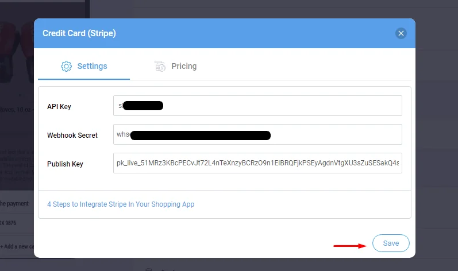Open the Pricing tab label
Viewport: 458px width, 271px height.
(x=184, y=66)
